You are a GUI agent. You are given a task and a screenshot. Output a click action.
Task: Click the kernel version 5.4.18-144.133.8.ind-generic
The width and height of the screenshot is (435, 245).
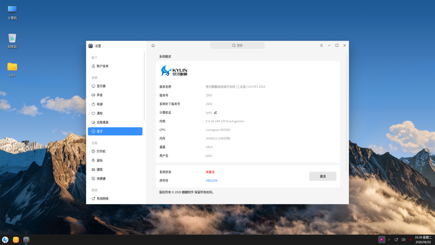(x=225, y=121)
